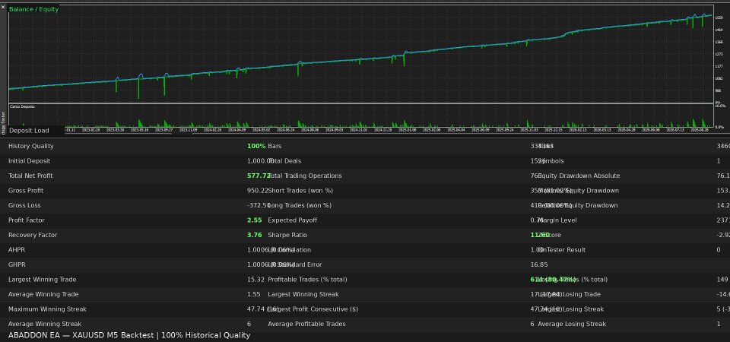Click the Total Net Profit 577.72 value
Viewport: 730px width, 342px height.
pyautogui.click(x=259, y=176)
